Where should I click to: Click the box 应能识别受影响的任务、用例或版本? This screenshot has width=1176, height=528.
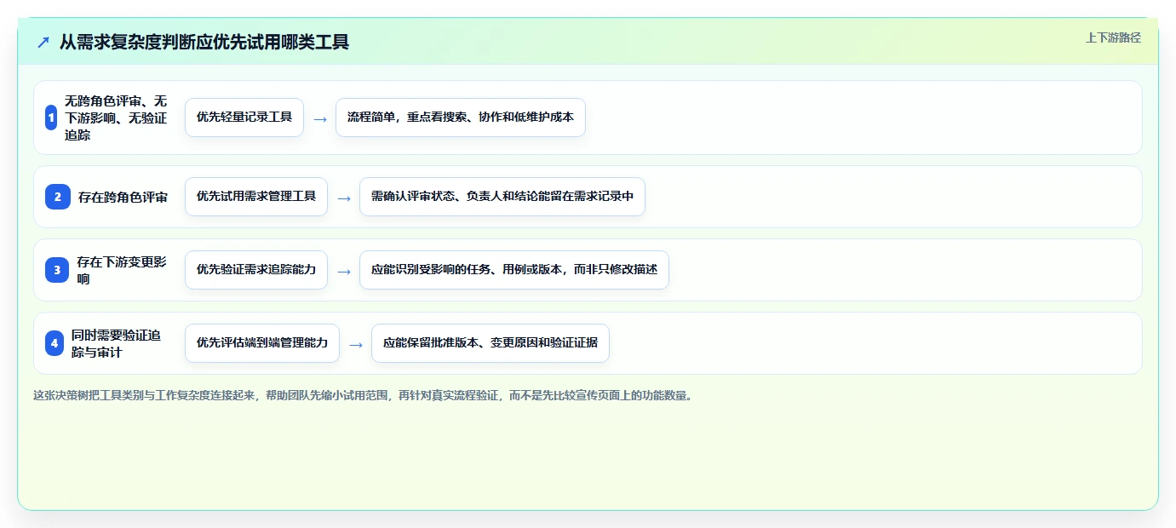pyautogui.click(x=514, y=270)
